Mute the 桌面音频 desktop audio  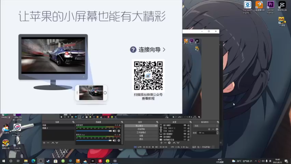coord(114,131)
